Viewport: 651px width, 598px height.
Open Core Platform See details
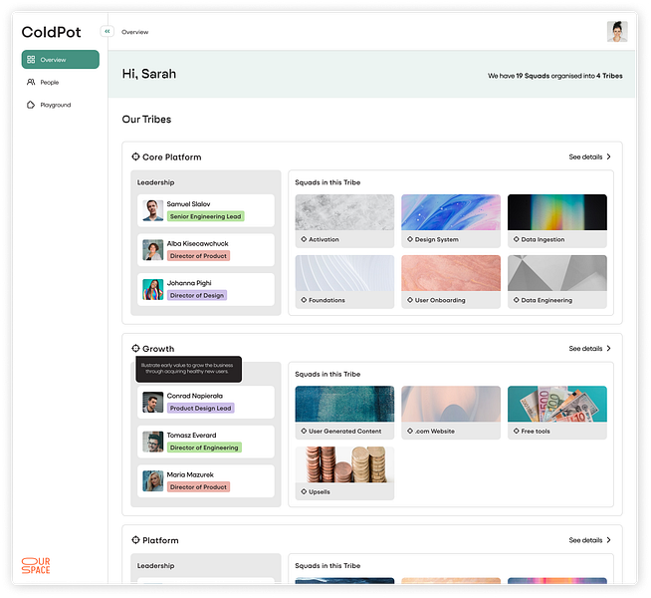589,156
